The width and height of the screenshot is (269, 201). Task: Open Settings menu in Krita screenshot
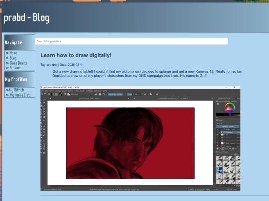pos(89,91)
